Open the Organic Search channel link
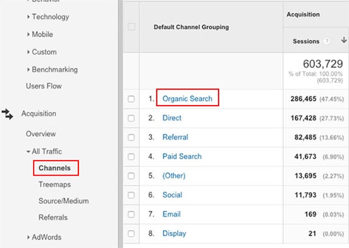This screenshot has width=349, height=248. click(188, 99)
